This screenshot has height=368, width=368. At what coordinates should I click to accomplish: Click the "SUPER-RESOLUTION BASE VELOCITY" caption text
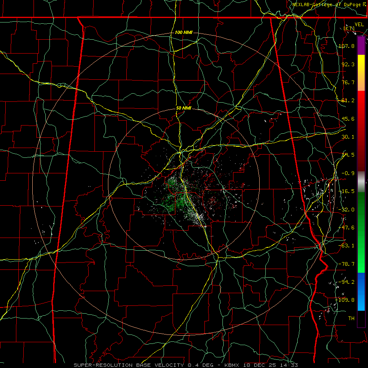coord(129,365)
